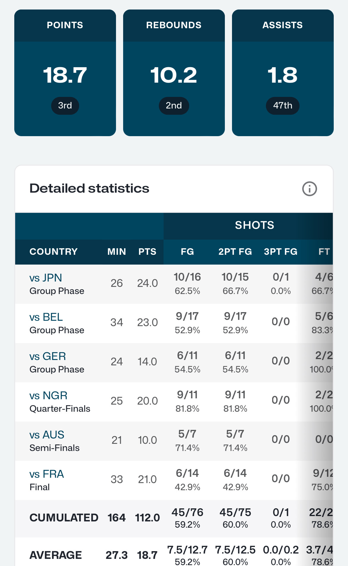Select the Rebounds stat card
Image resolution: width=348 pixels, height=566 pixels.
coord(174,73)
